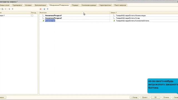
Task: Toggle the 'Без дублей' checkbox for Запрос 1
Action: pos(32,16)
